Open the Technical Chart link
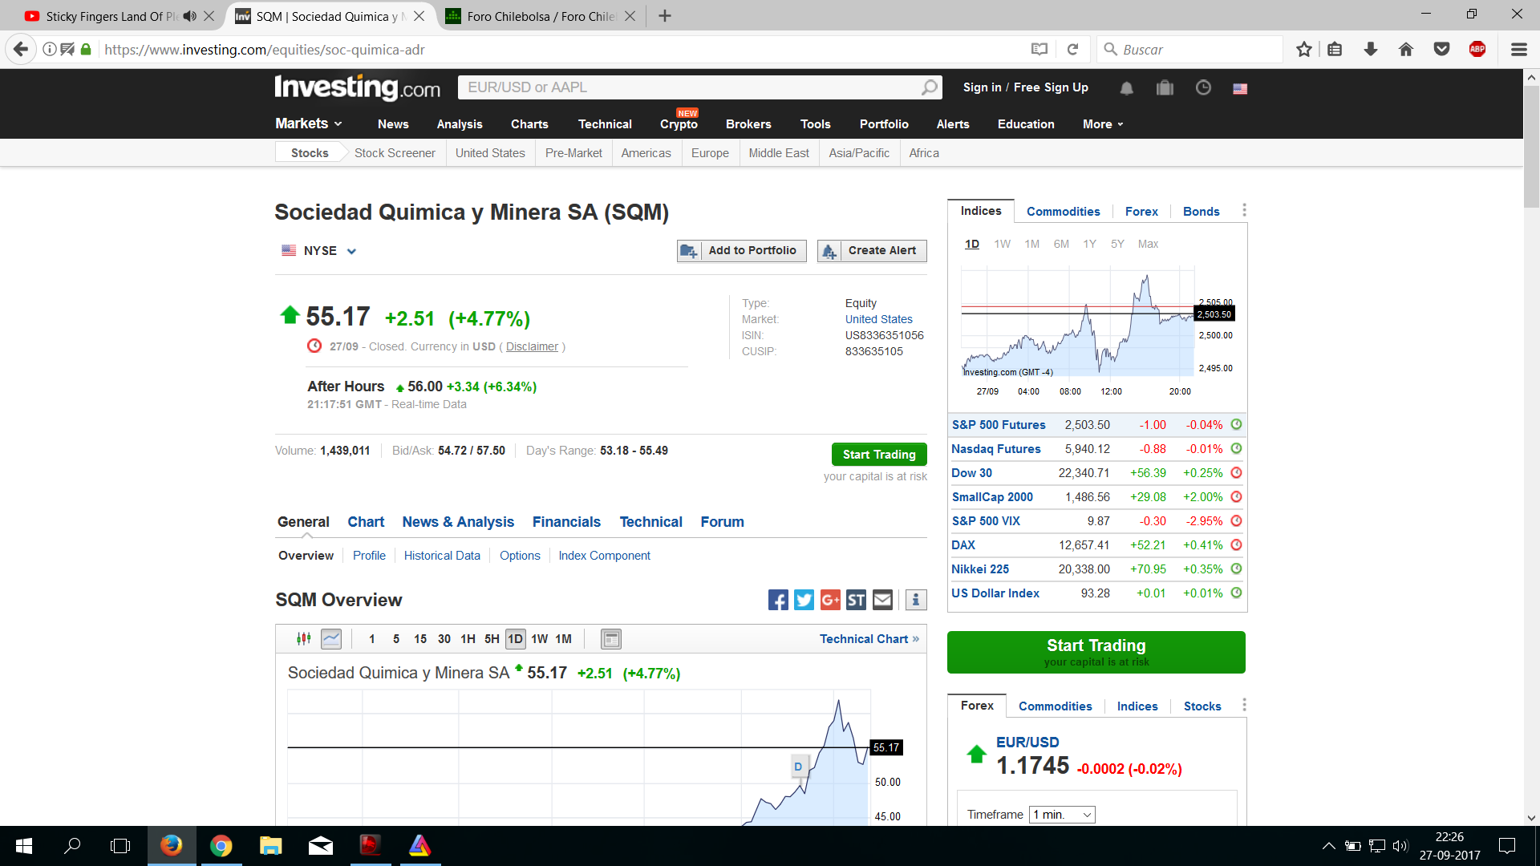The image size is (1540, 866). [869, 639]
